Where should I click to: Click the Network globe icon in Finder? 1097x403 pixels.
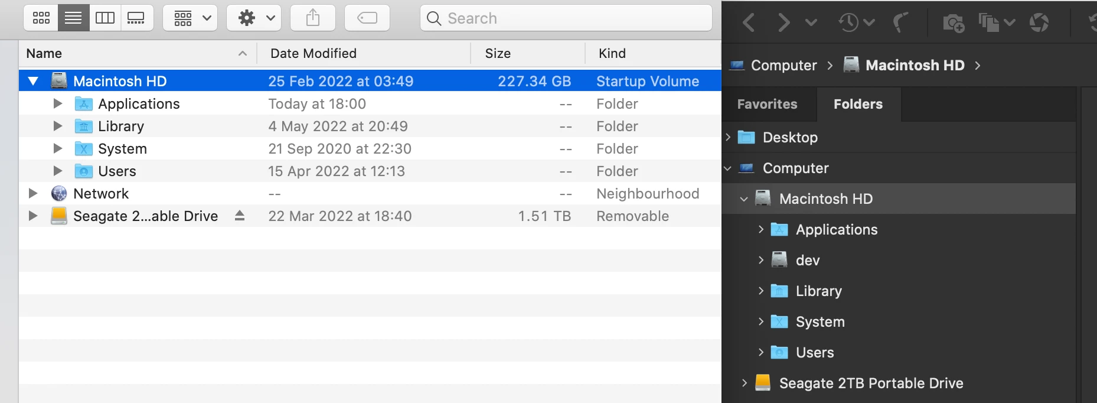(59, 193)
